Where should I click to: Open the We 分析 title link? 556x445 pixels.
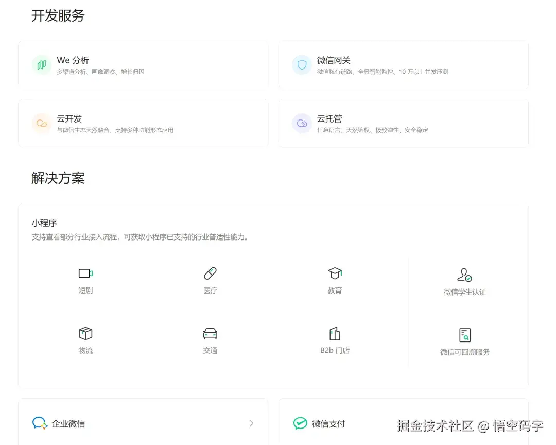tap(73, 60)
